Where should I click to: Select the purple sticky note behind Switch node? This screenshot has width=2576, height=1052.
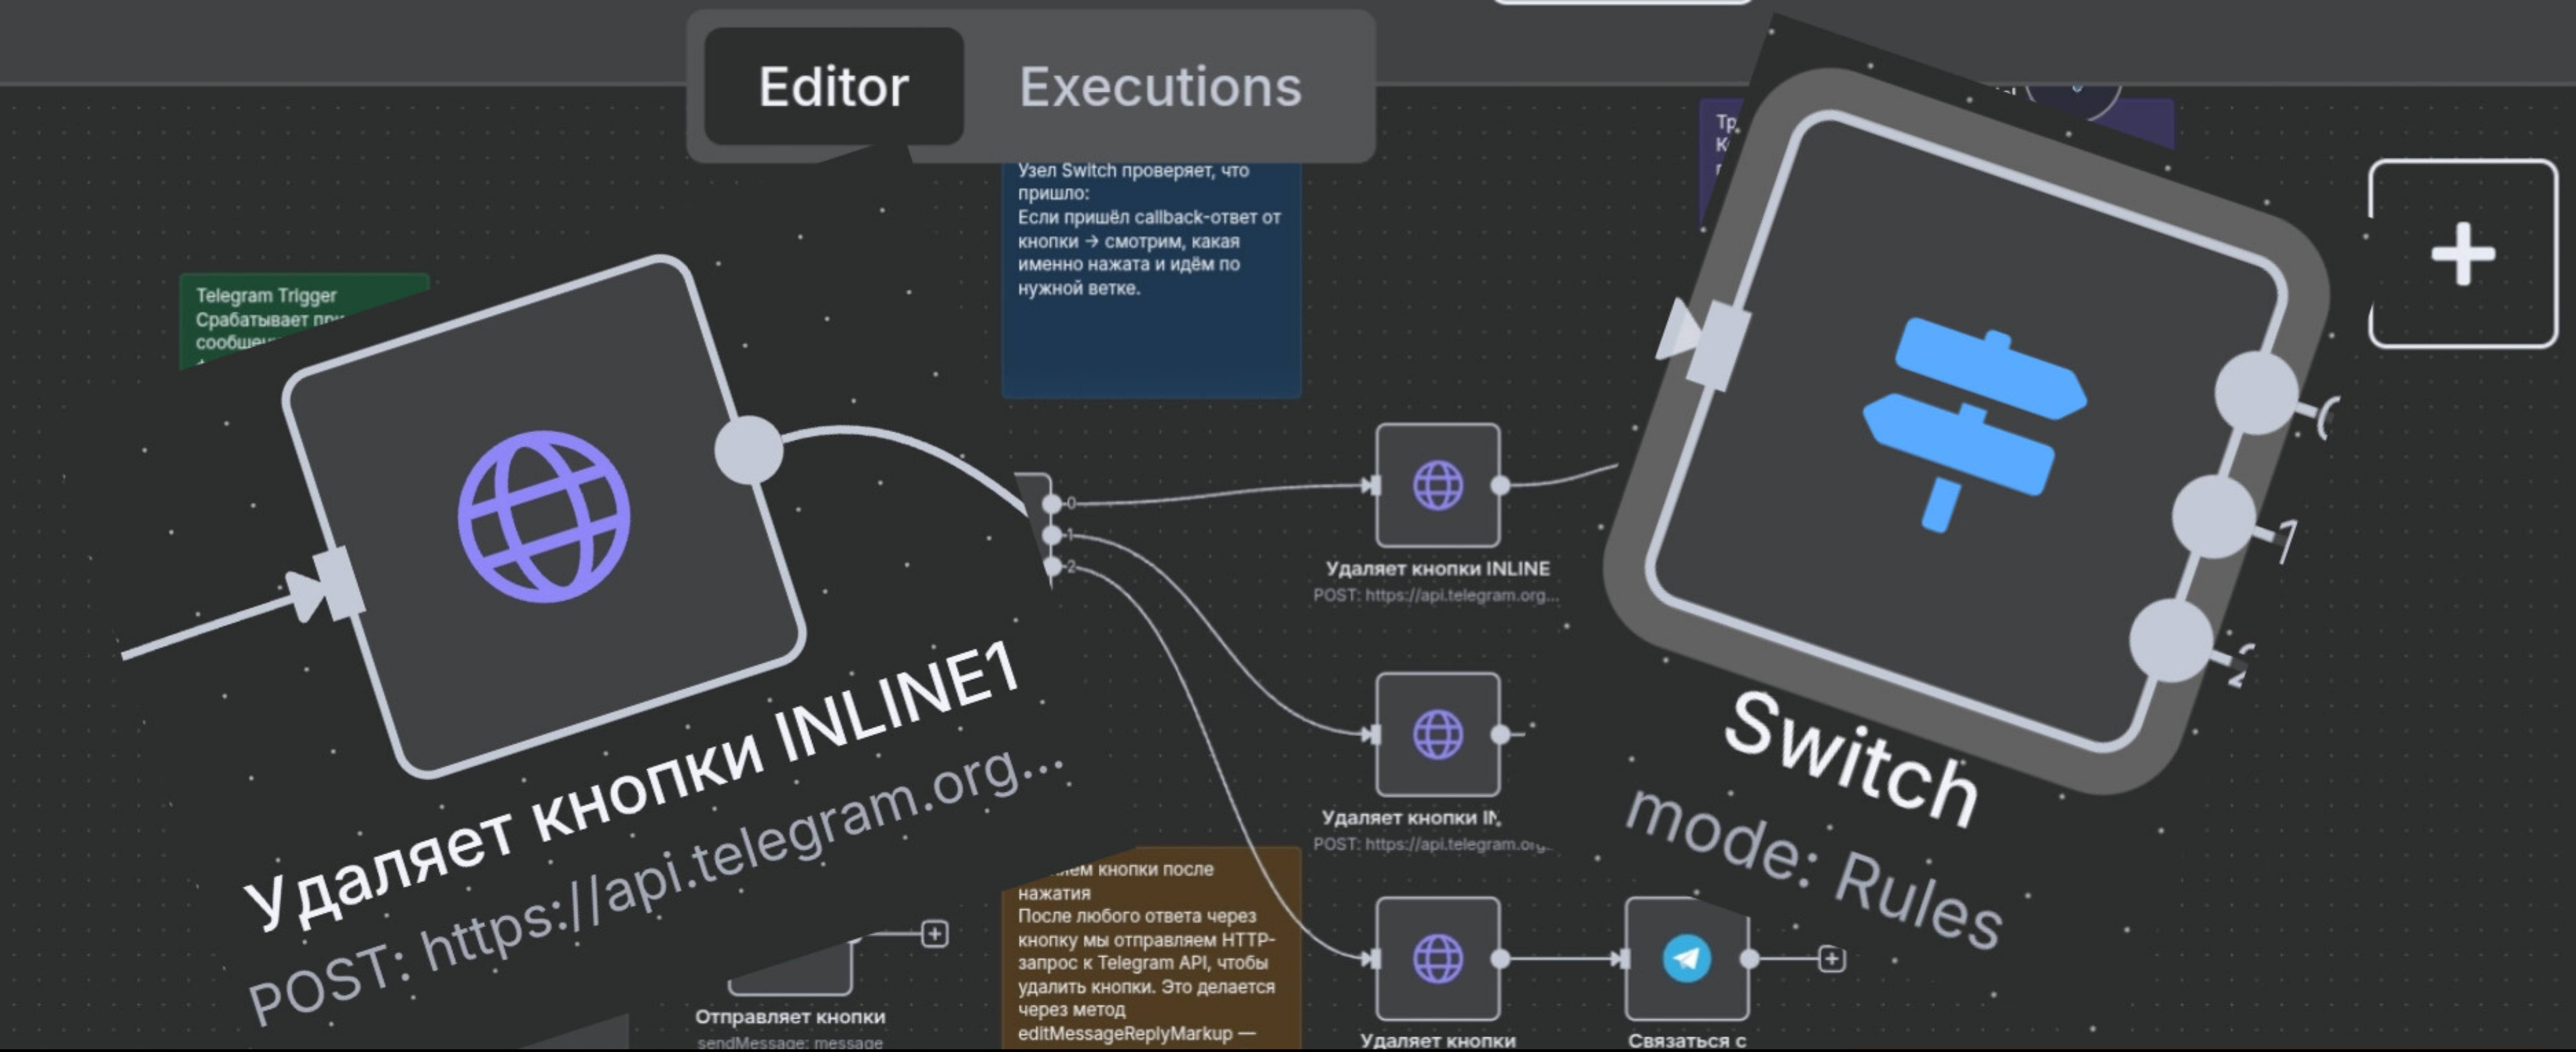tap(1722, 160)
